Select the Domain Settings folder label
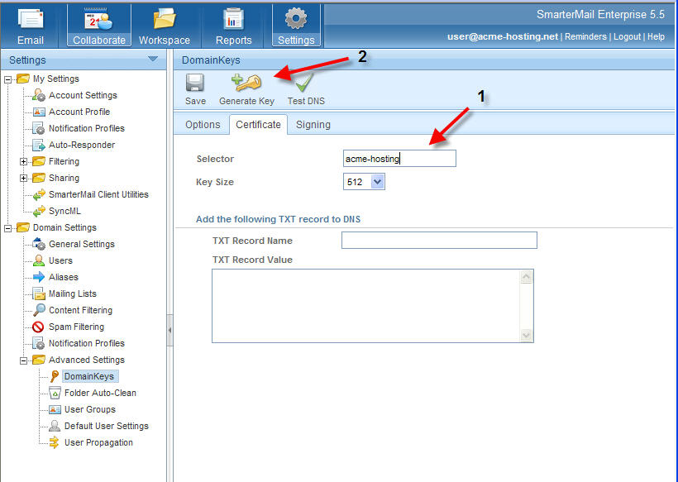 (64, 227)
